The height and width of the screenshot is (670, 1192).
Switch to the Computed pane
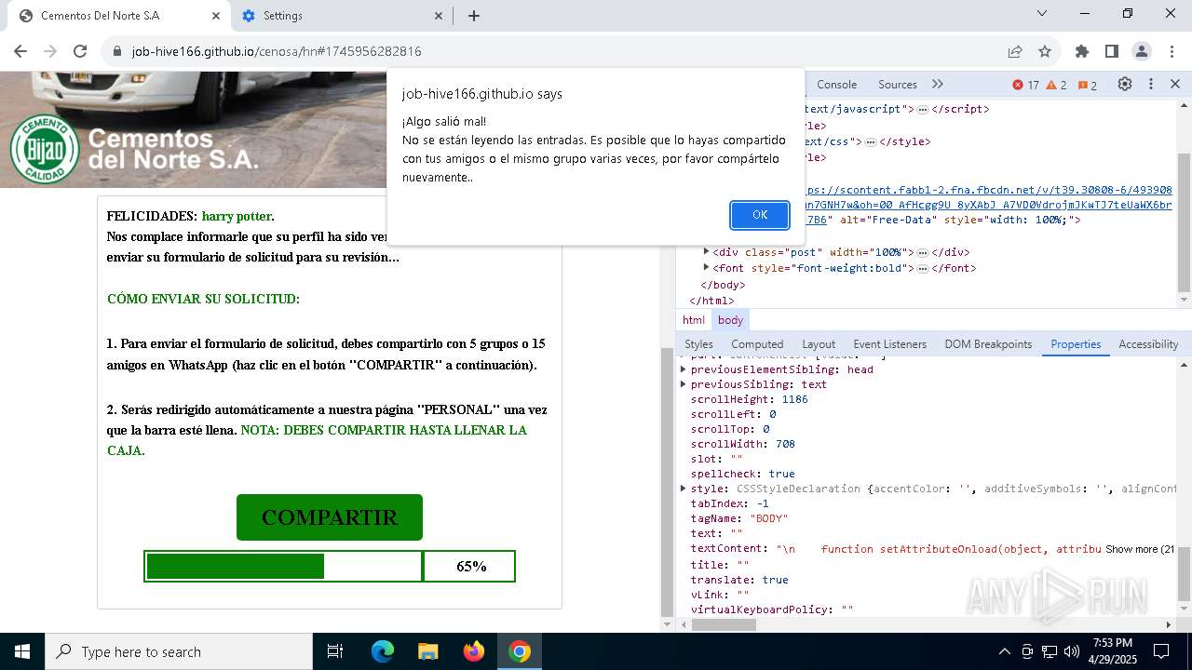pyautogui.click(x=757, y=344)
